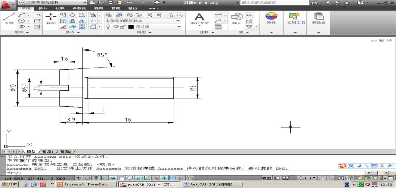Open the Utilities (实用工具) panel

point(295,19)
